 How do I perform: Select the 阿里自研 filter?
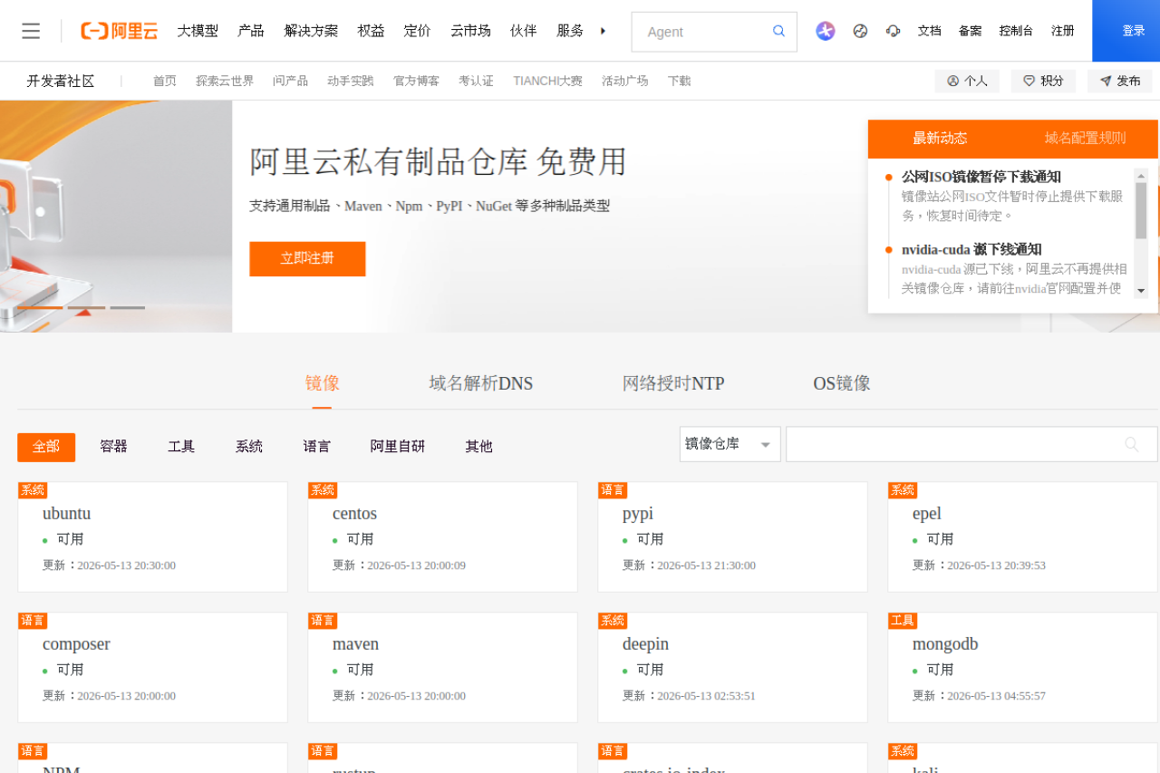398,447
